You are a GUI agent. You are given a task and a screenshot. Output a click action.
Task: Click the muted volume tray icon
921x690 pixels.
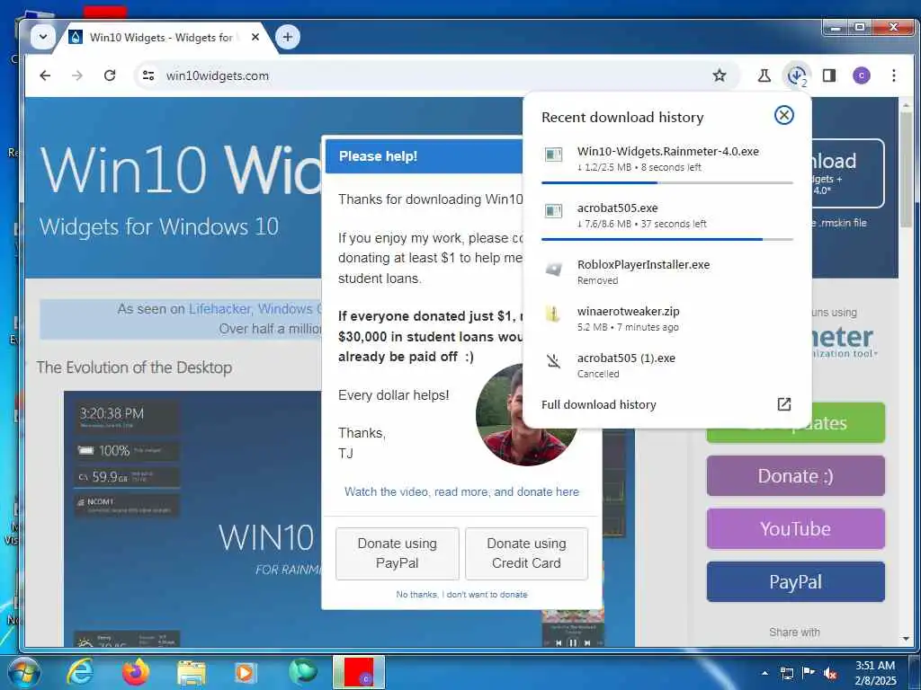pyautogui.click(x=830, y=673)
